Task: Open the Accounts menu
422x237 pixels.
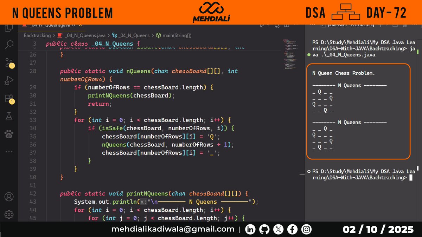Action: [9, 197]
